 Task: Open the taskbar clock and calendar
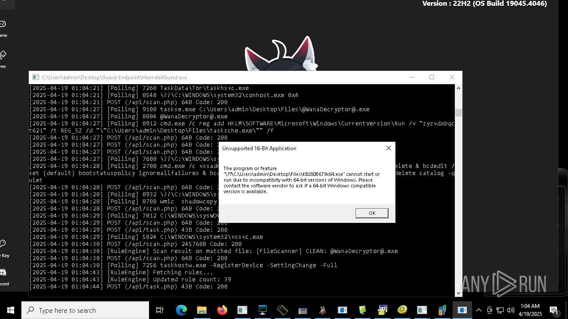pyautogui.click(x=530, y=310)
